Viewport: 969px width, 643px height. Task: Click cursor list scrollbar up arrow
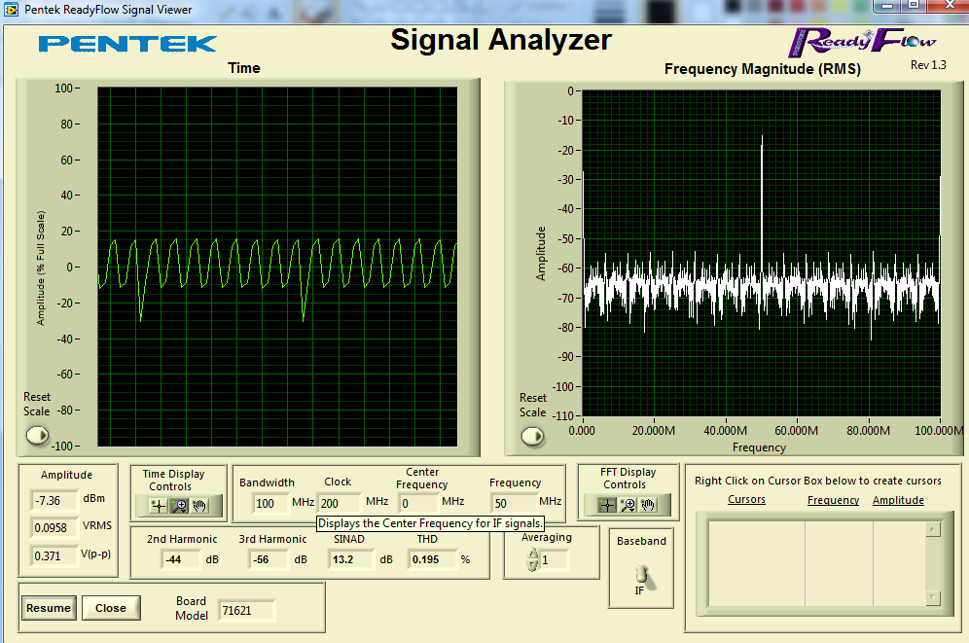(934, 529)
